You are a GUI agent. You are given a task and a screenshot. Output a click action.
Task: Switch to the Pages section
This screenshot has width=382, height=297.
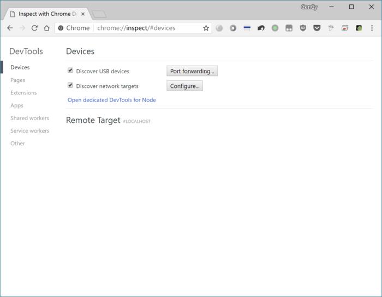[x=17, y=80]
